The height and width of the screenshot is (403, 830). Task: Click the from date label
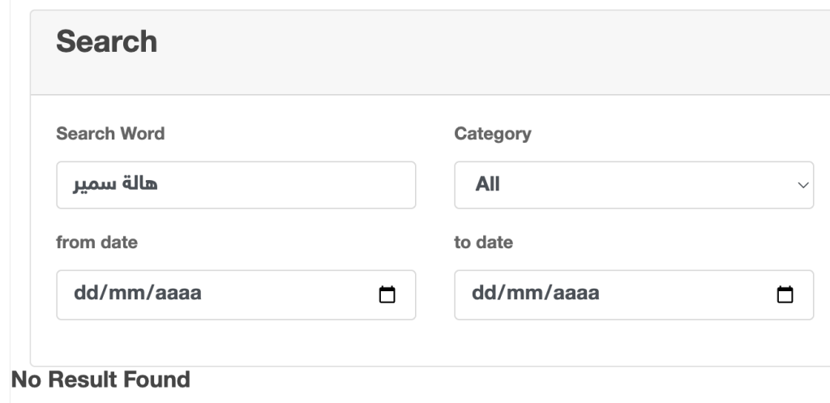(96, 242)
